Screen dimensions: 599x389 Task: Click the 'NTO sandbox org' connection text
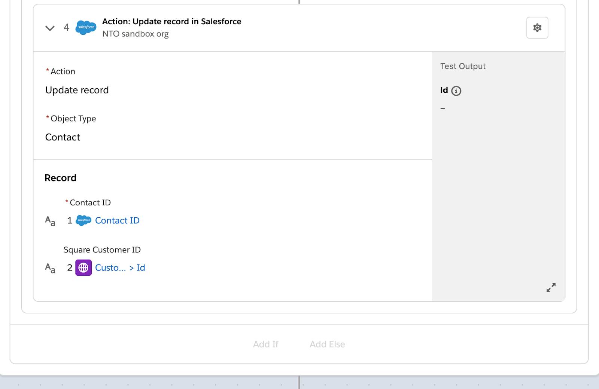pos(136,34)
